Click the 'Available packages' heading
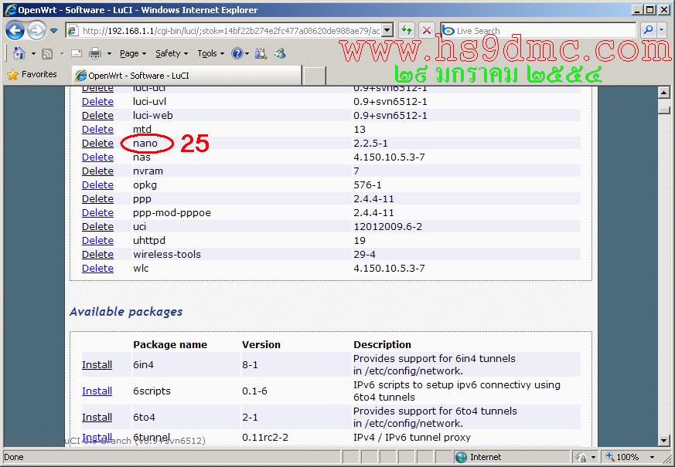 (x=126, y=312)
